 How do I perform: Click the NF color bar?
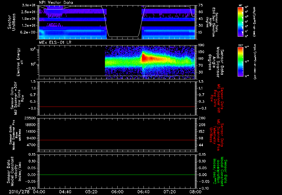coord(241,22)
